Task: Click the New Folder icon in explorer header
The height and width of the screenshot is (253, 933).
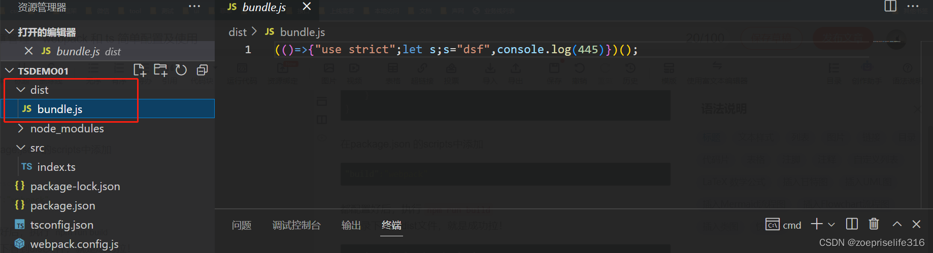Action: (160, 70)
